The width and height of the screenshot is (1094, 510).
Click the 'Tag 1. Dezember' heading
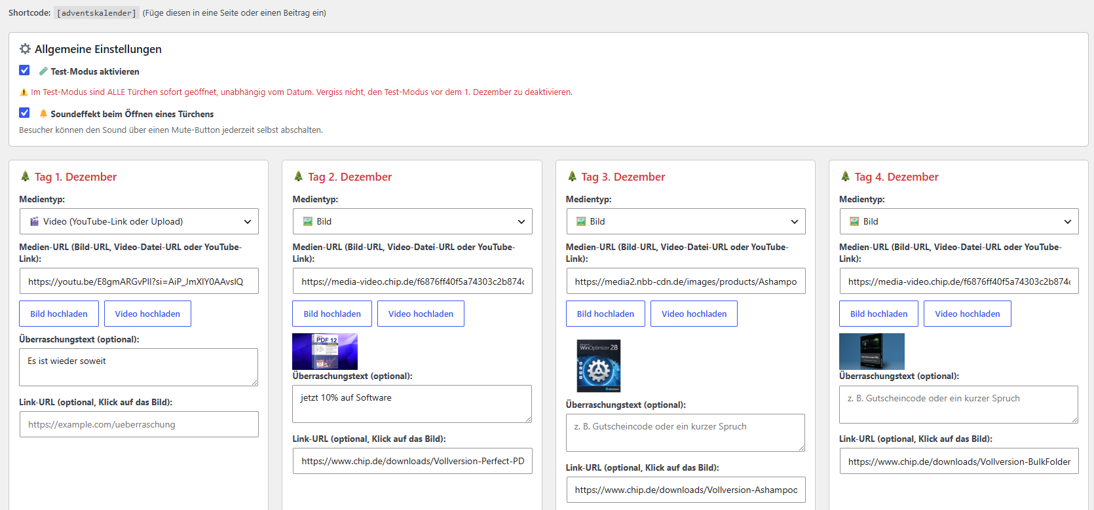tap(75, 177)
